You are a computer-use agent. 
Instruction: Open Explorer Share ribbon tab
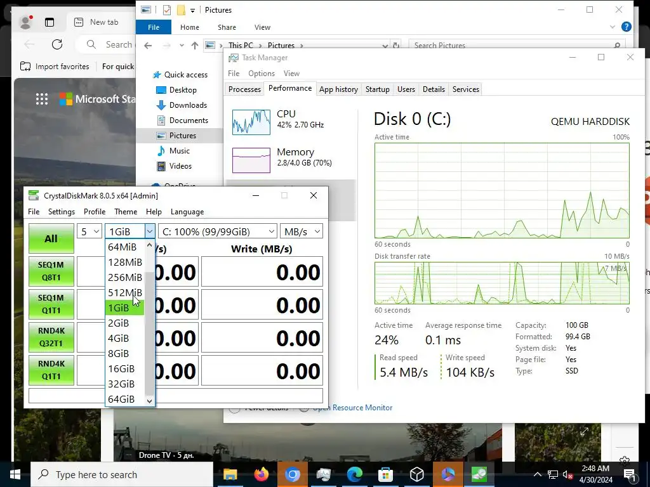click(x=227, y=27)
